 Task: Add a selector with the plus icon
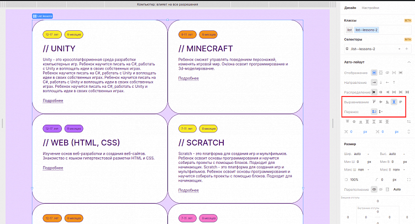[407, 49]
